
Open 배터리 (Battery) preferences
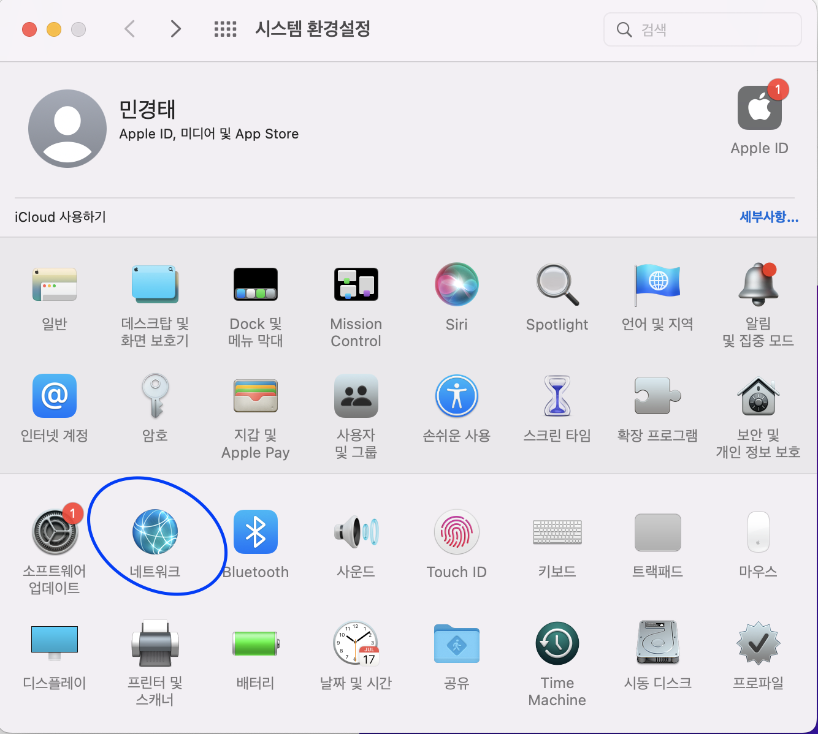pyautogui.click(x=256, y=643)
